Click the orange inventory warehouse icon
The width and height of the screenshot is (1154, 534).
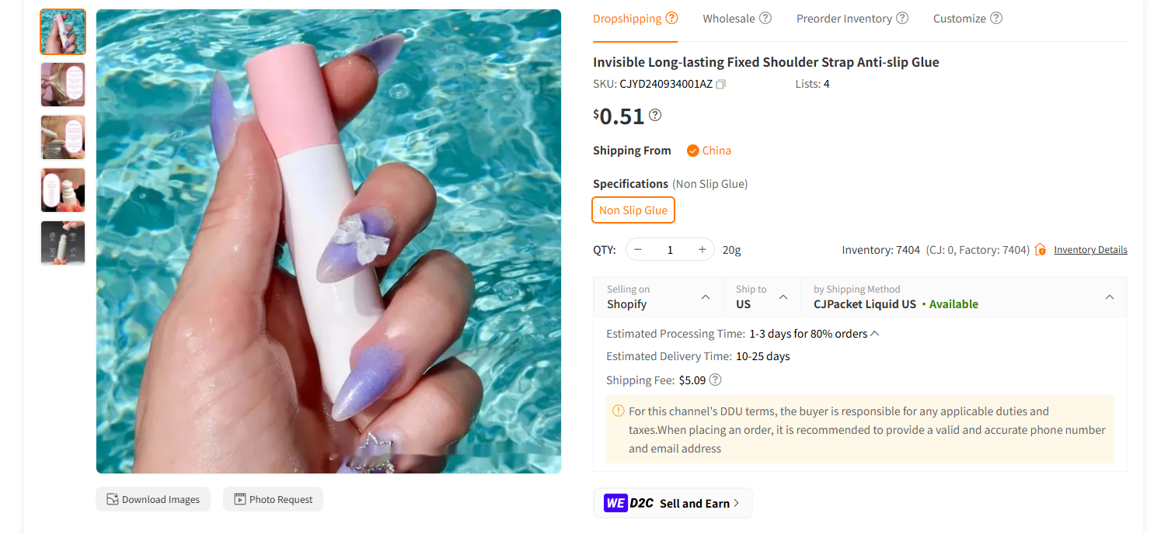(x=1041, y=250)
